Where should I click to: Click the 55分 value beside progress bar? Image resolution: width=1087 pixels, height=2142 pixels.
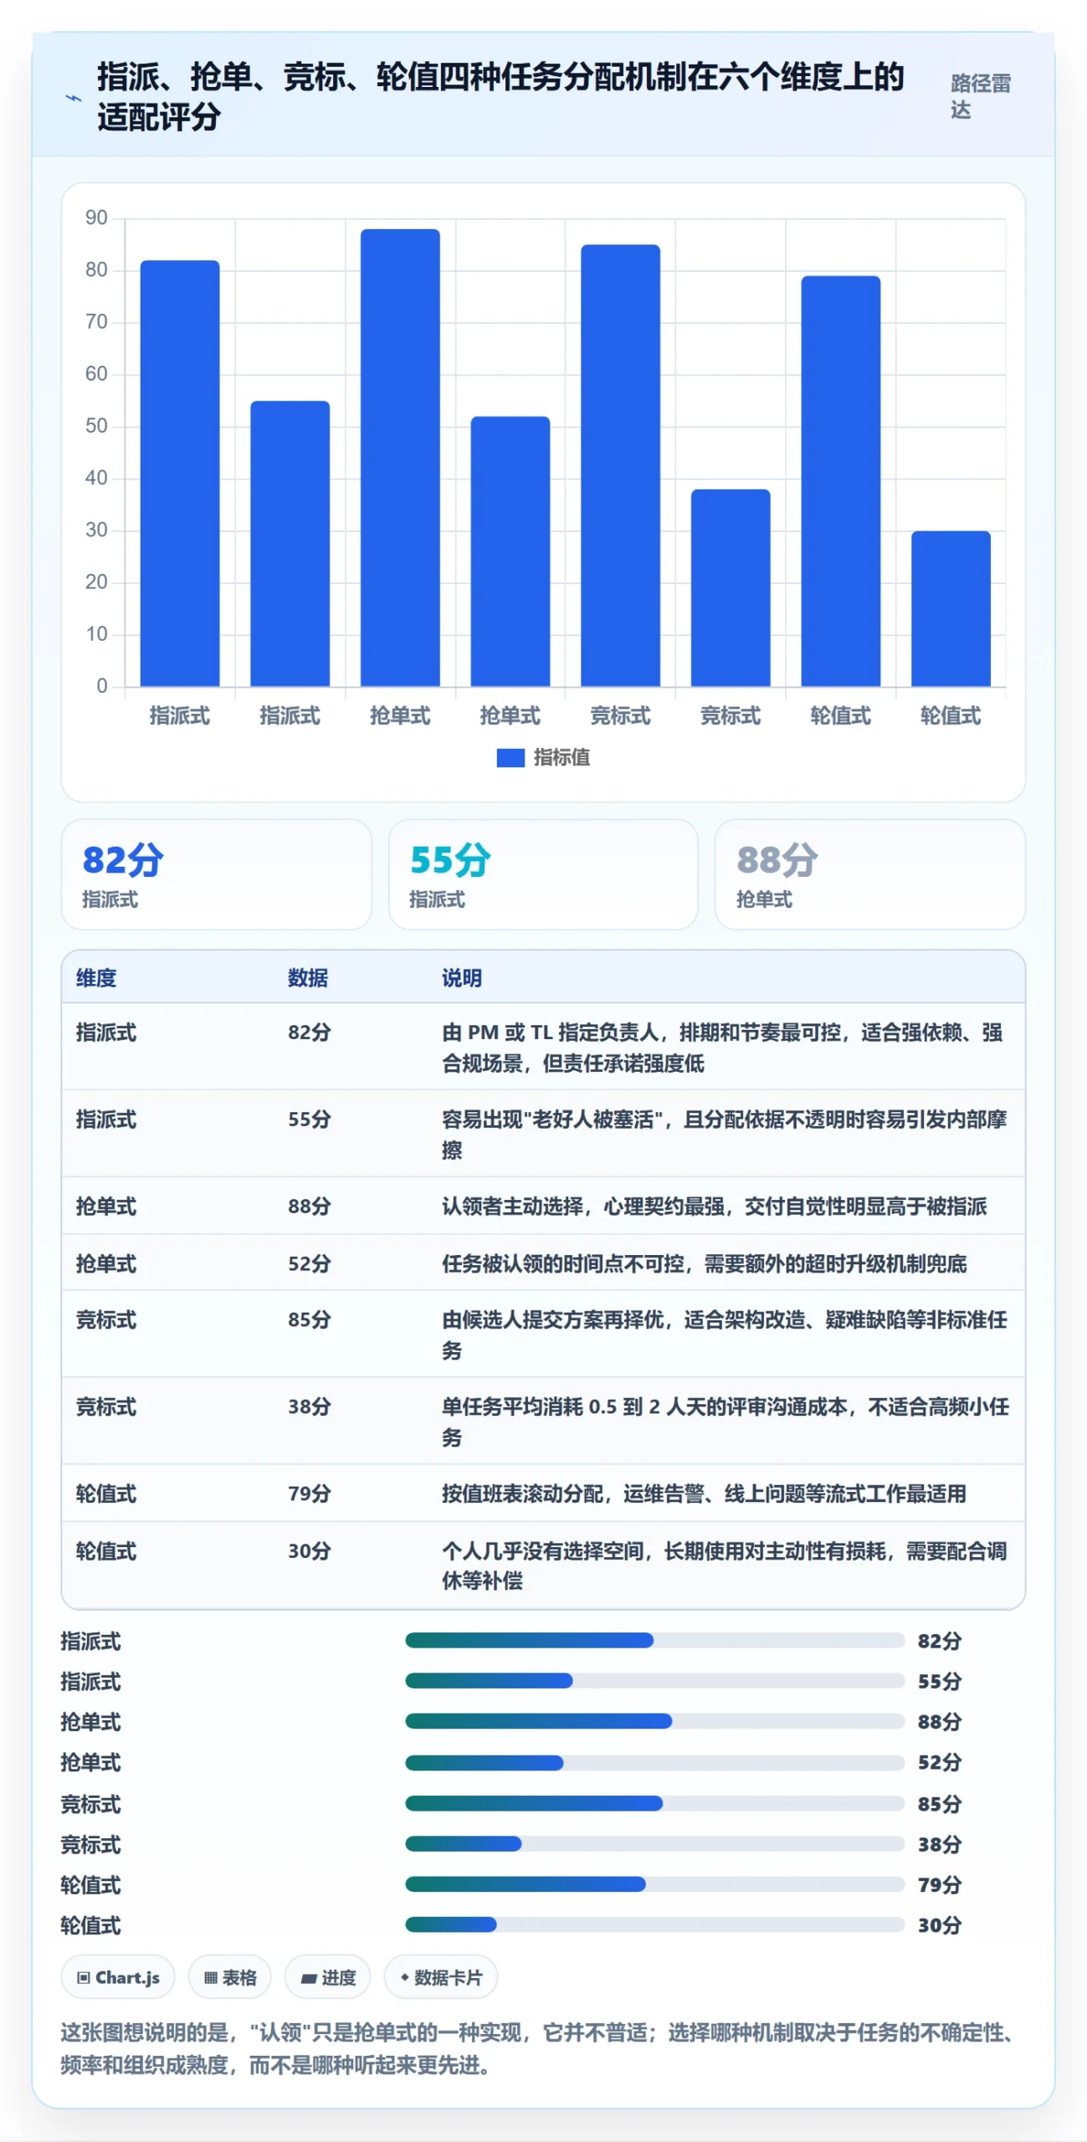[939, 1681]
